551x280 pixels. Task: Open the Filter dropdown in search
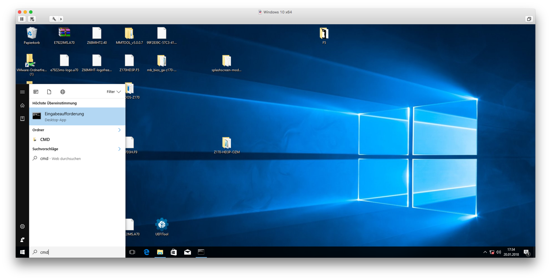click(114, 92)
